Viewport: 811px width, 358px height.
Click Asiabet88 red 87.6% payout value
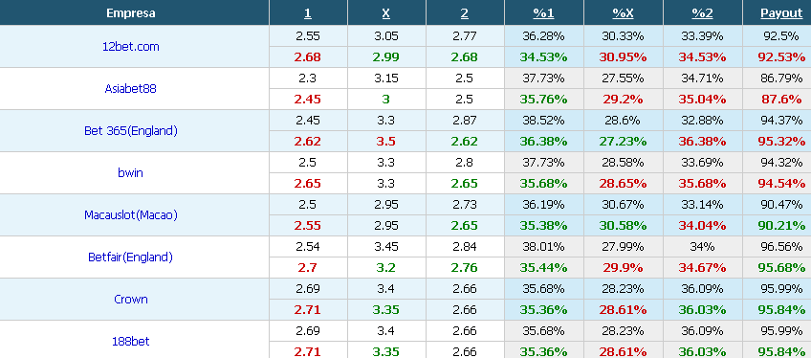pos(781,100)
